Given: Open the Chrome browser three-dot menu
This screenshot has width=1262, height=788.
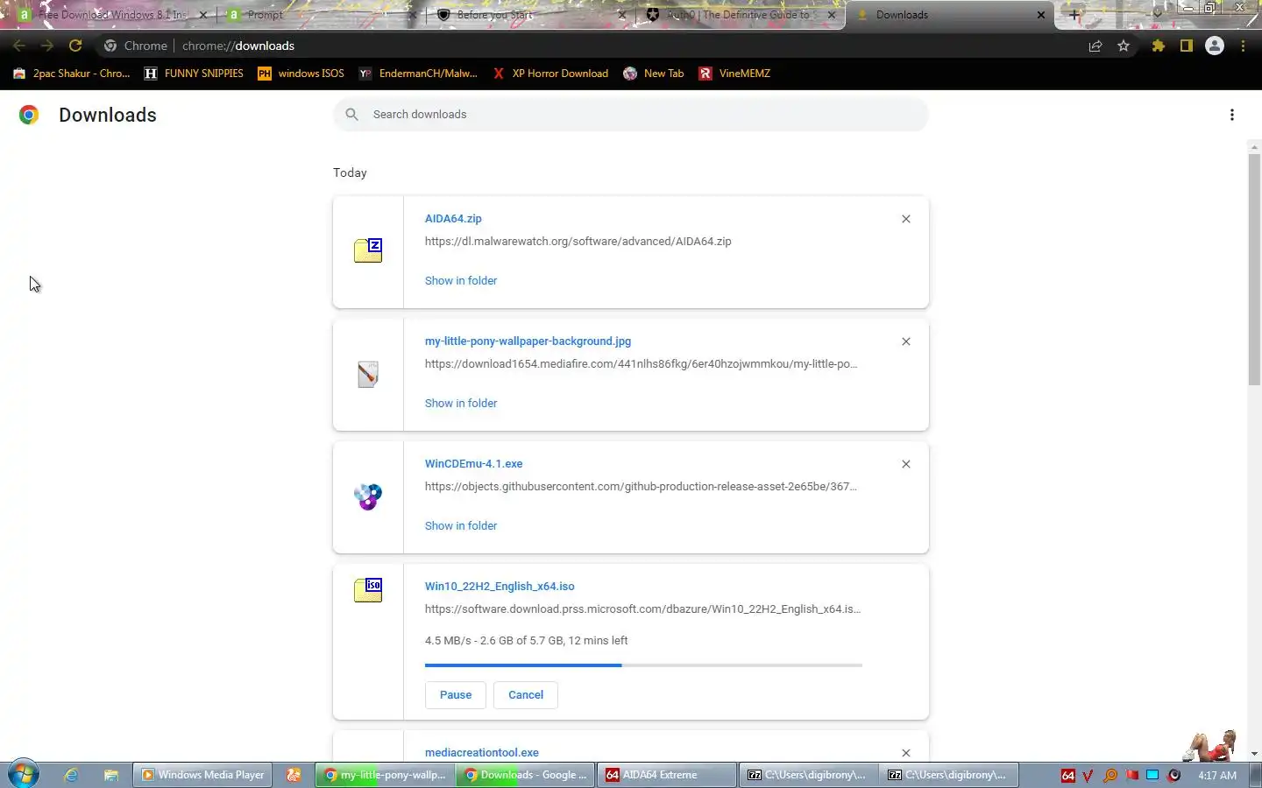Looking at the screenshot, I should click(x=1243, y=46).
